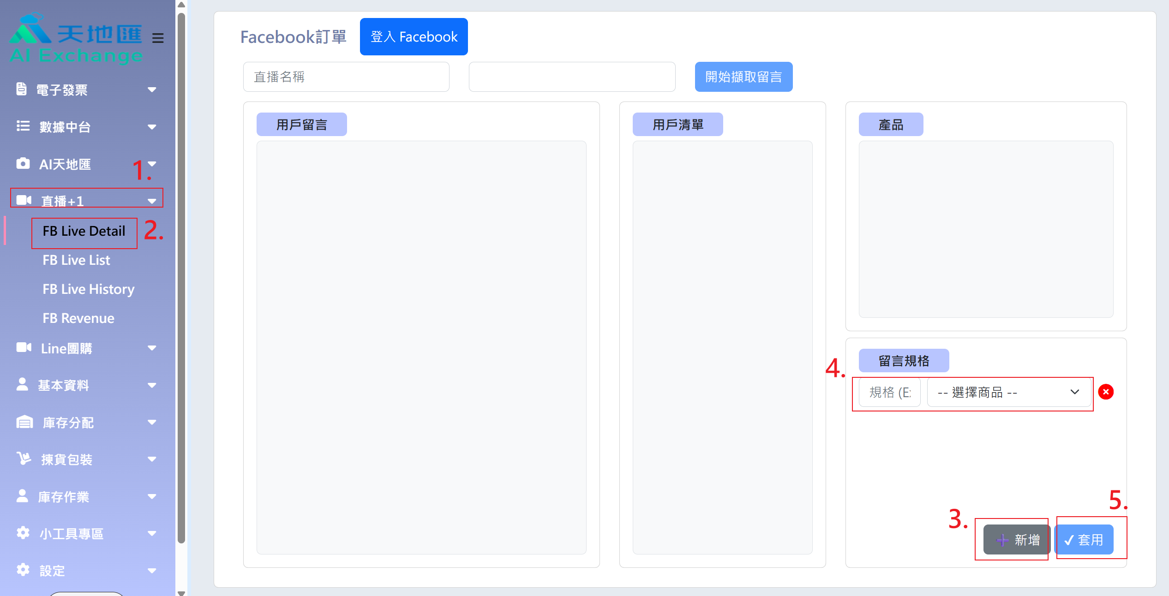Expand the Line團購 menu arrow

[152, 348]
